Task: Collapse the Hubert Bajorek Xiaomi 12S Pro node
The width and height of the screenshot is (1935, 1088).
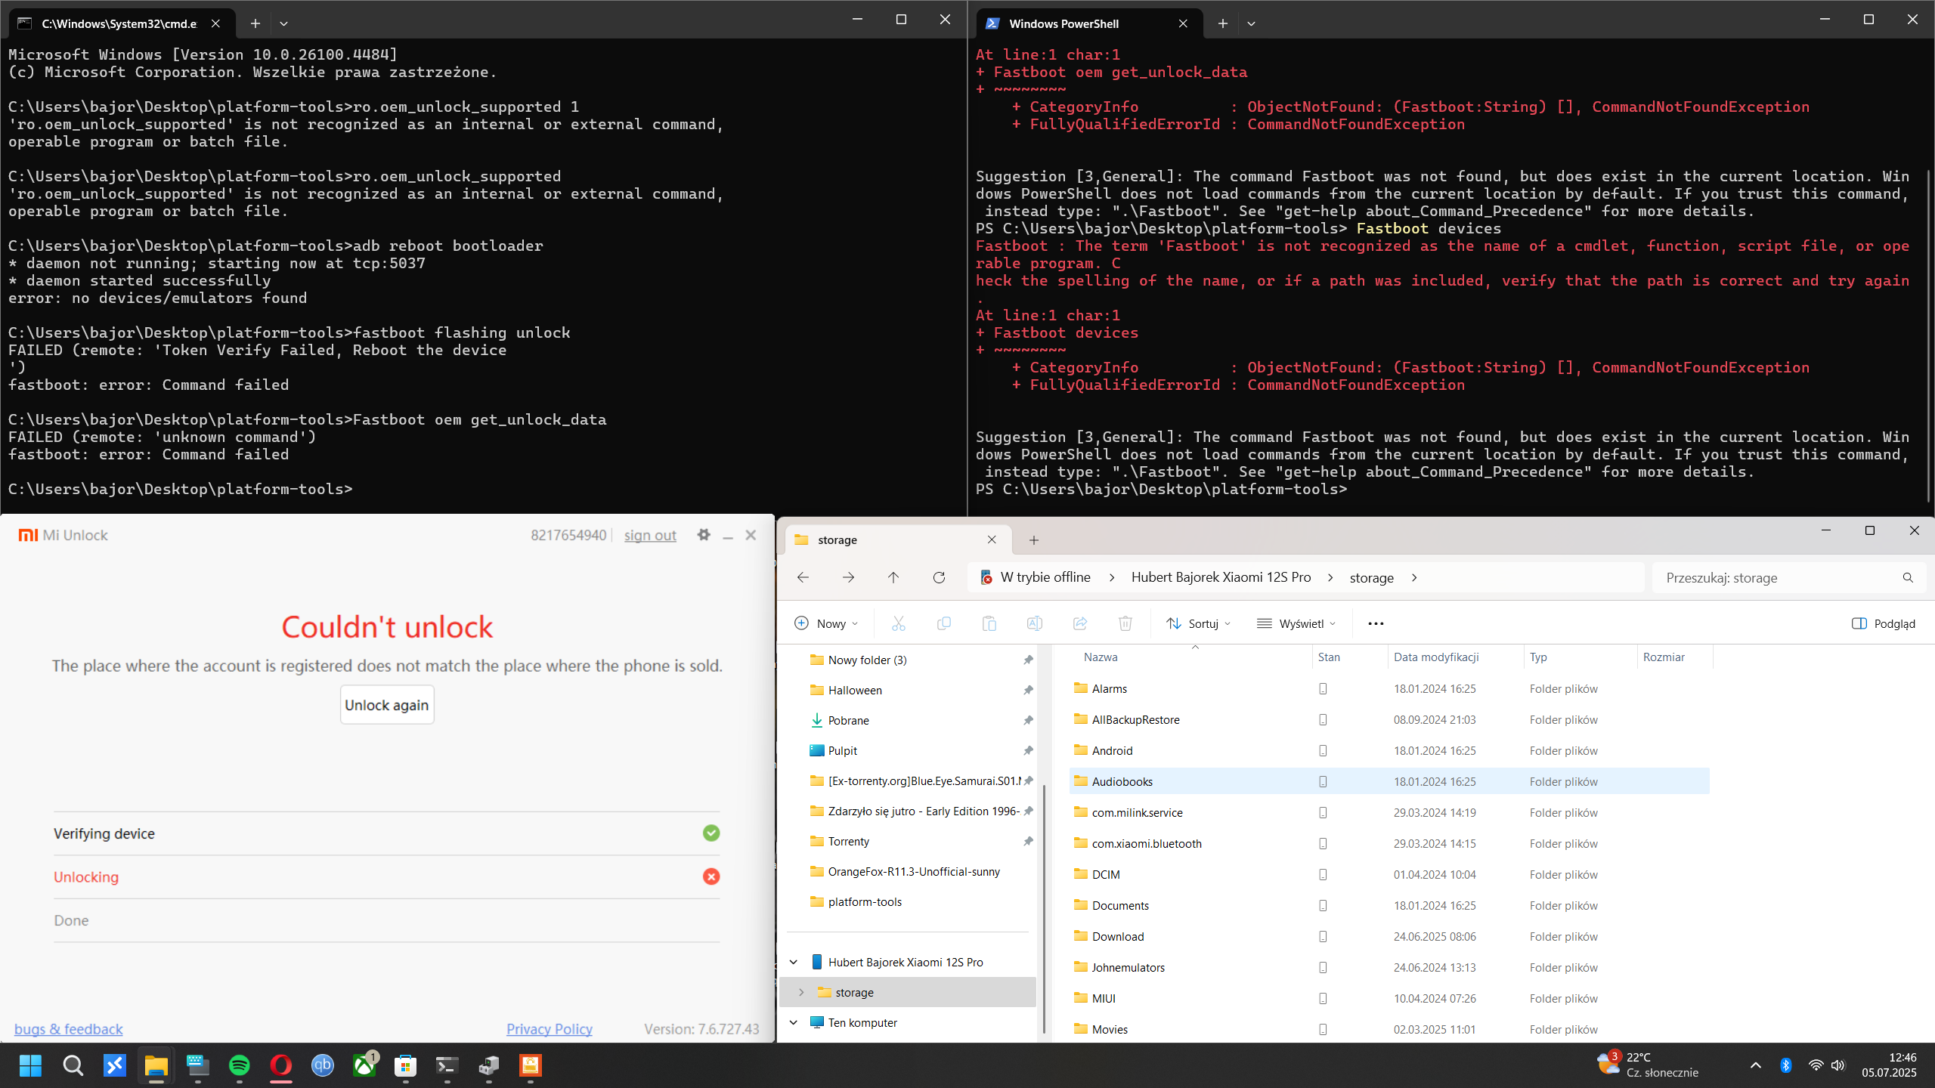Action: tap(794, 963)
